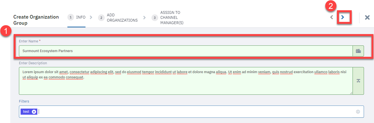The width and height of the screenshot is (374, 123).
Task: Click the numbered circle for step 2
Action: (x=101, y=17)
